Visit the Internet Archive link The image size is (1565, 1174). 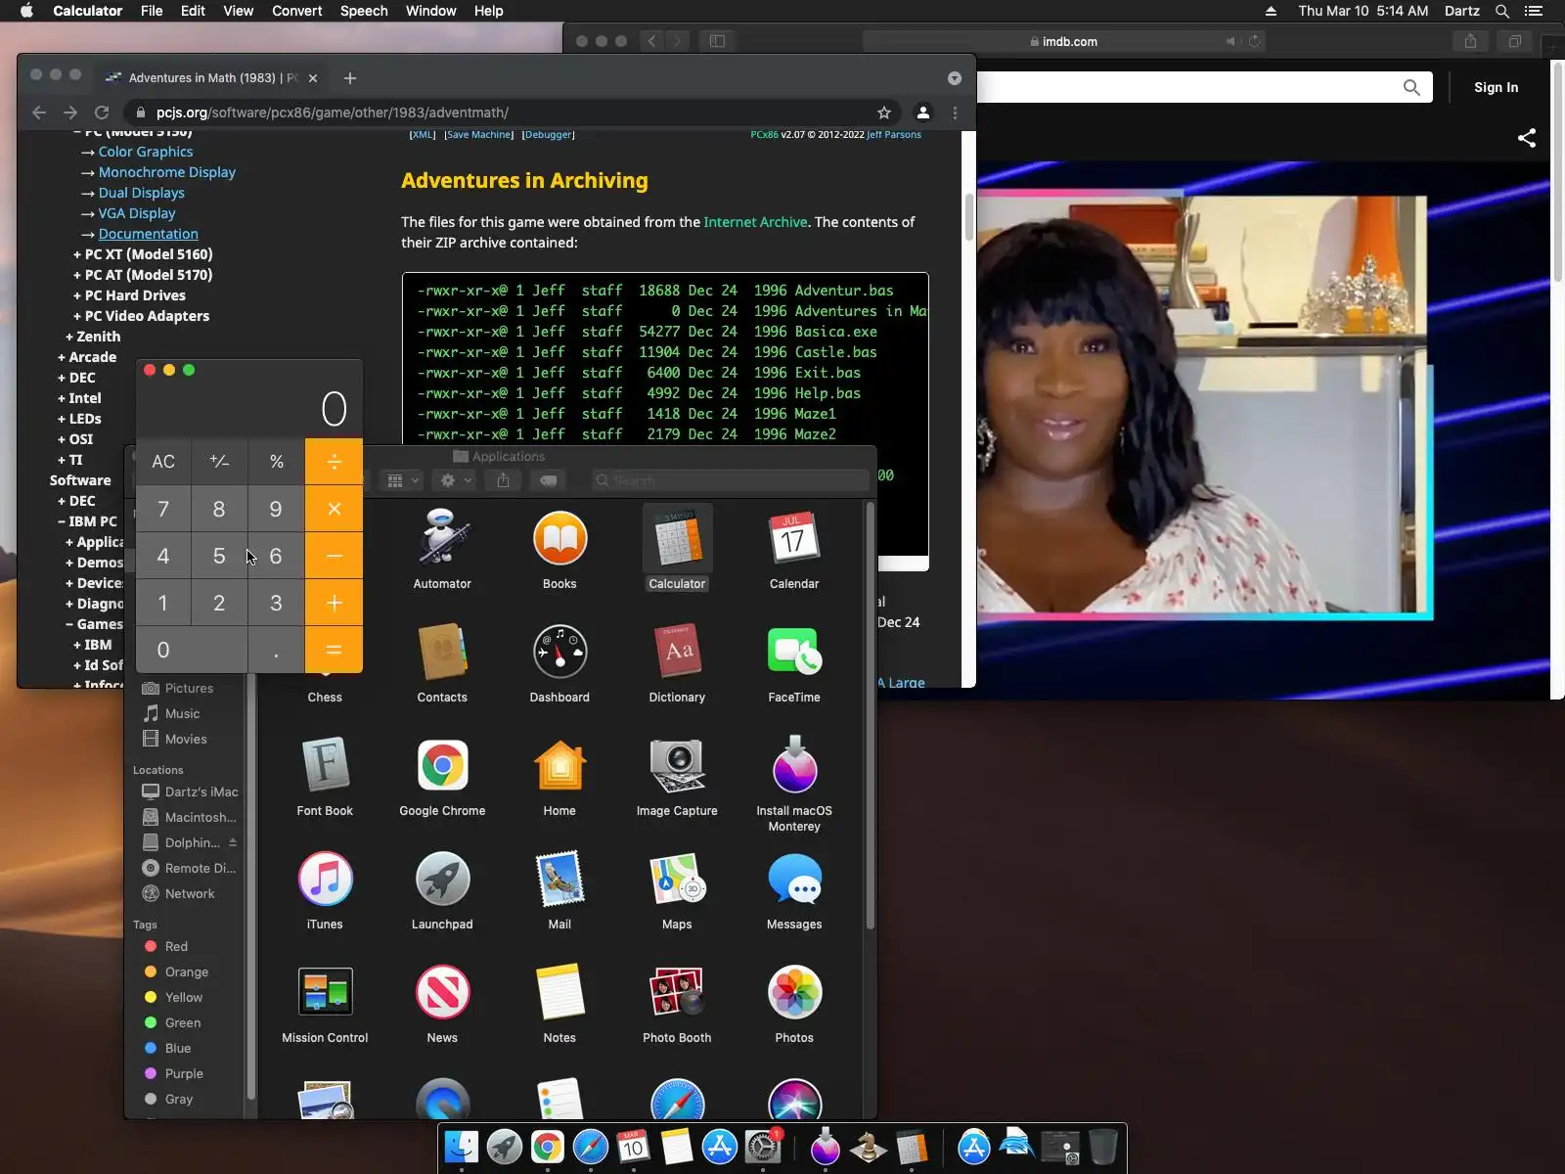755,222
